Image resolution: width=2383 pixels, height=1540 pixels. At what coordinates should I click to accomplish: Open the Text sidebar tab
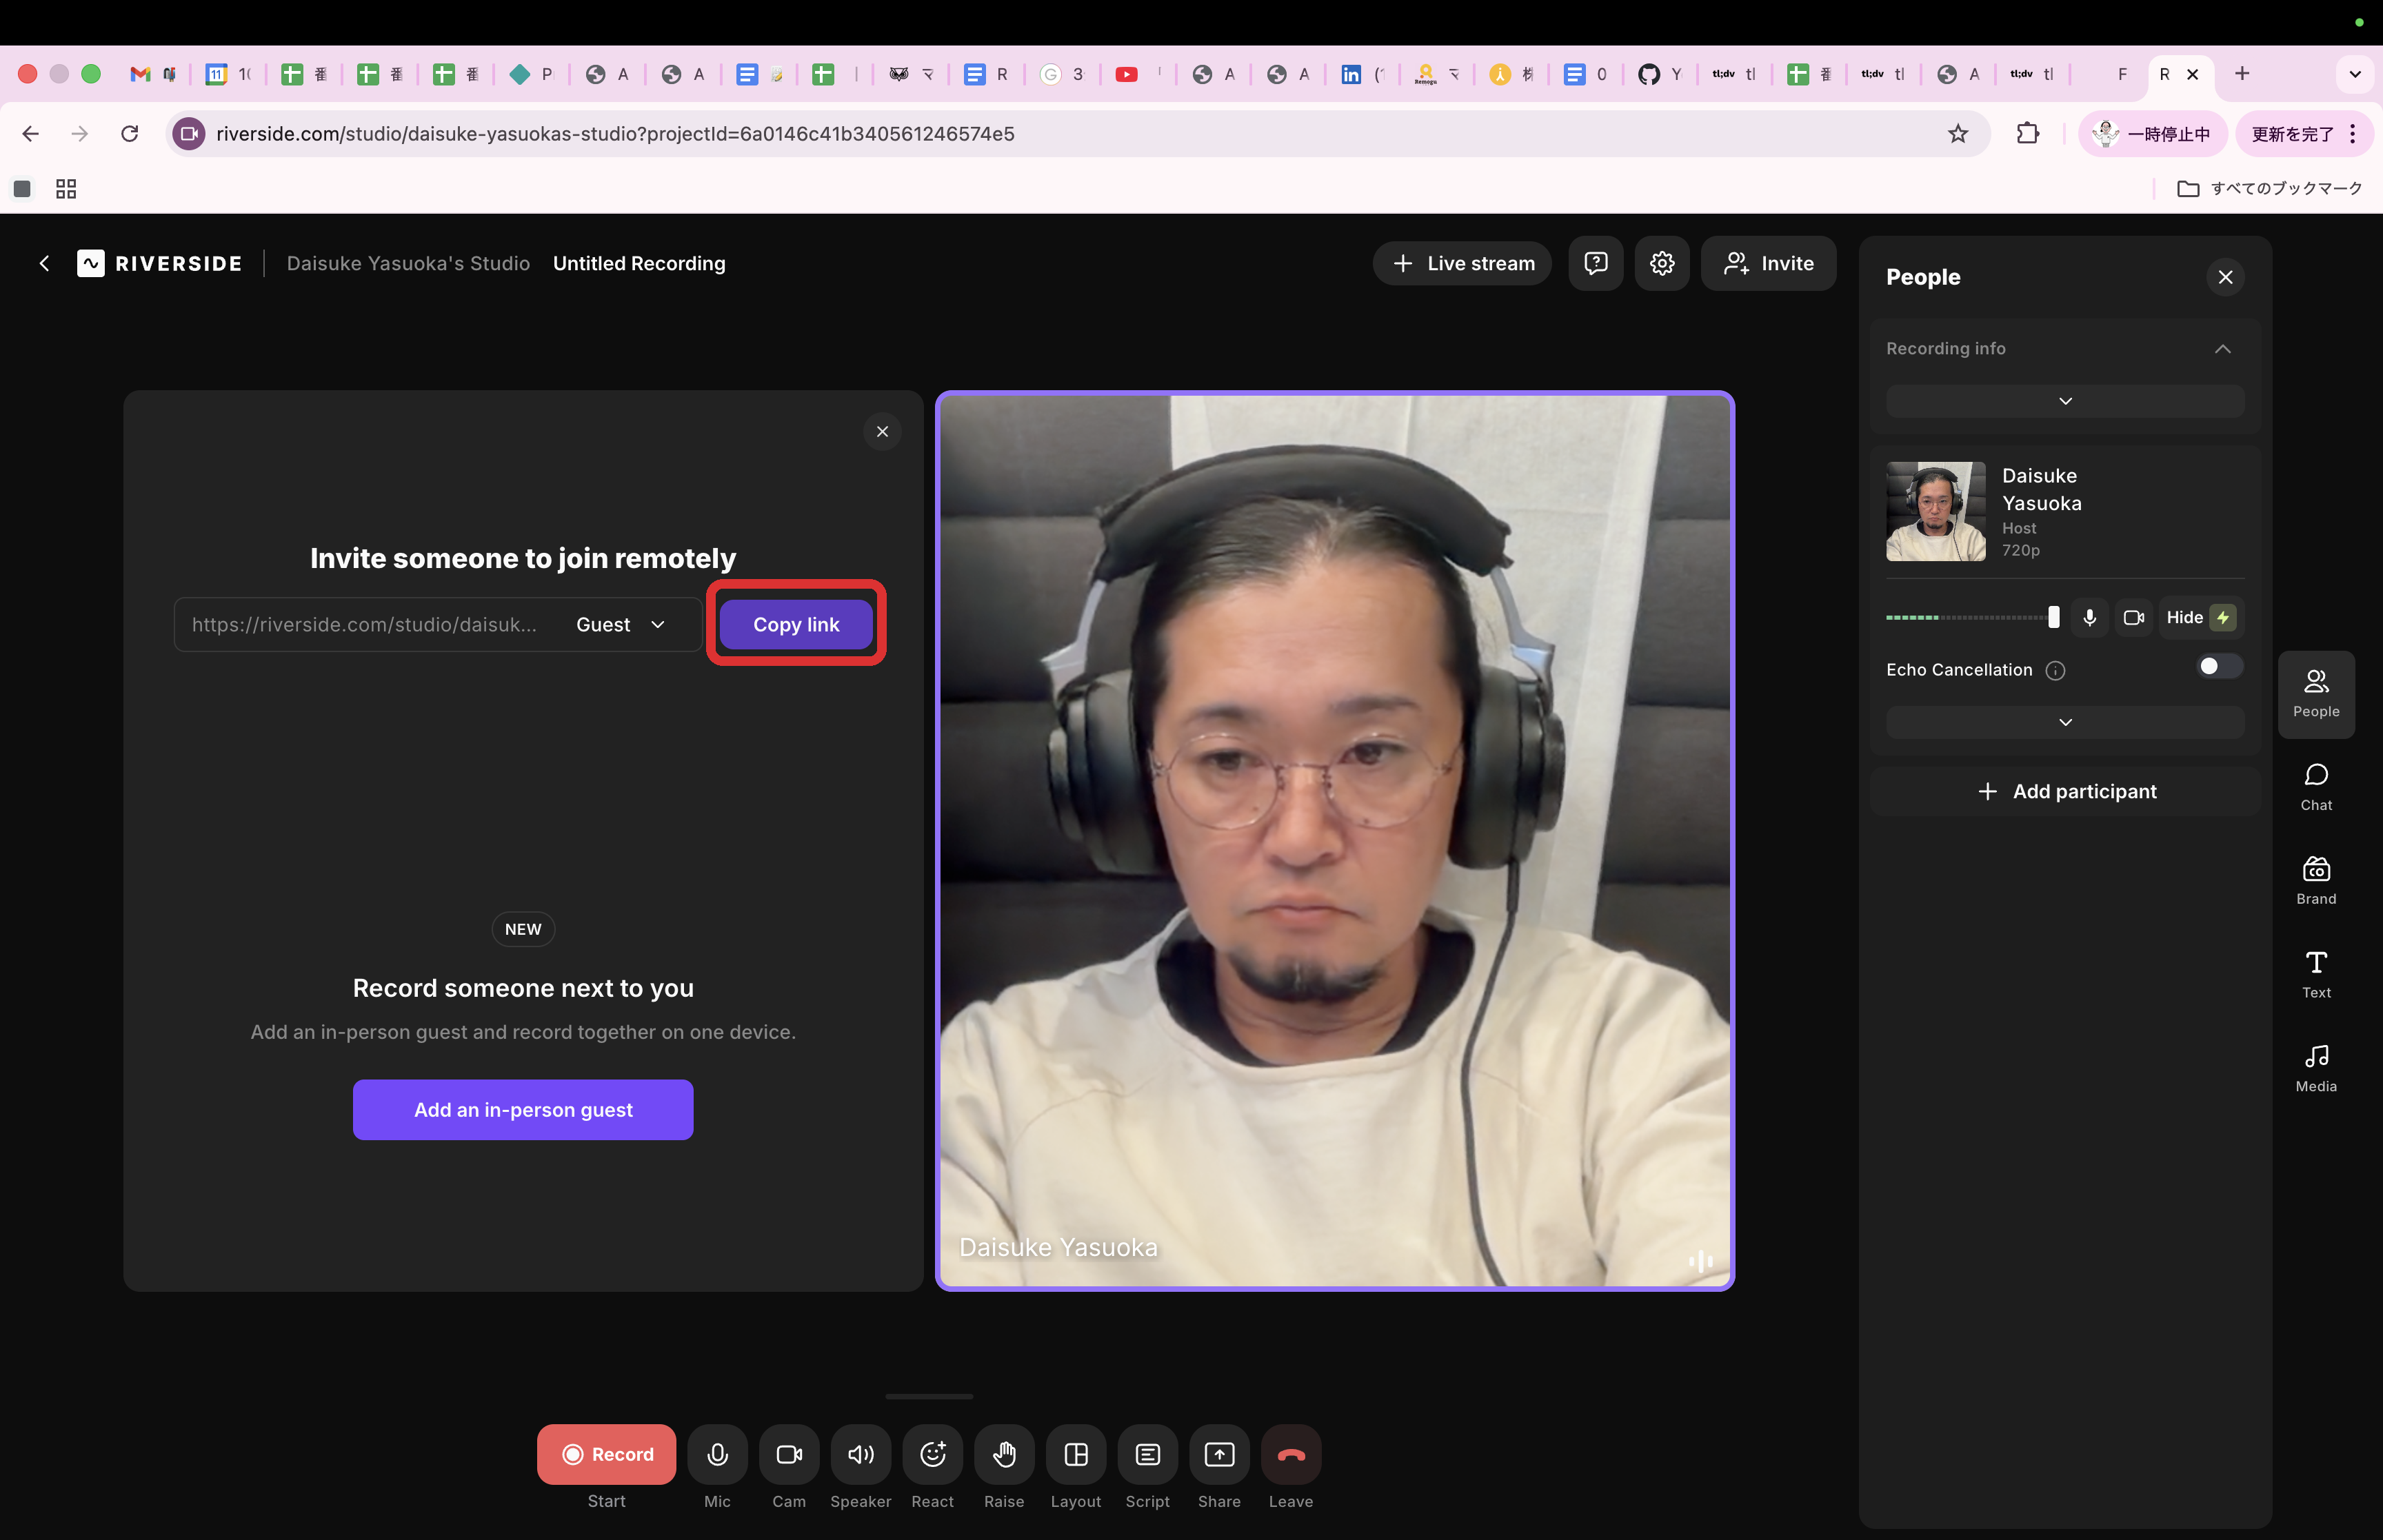[x=2316, y=975]
